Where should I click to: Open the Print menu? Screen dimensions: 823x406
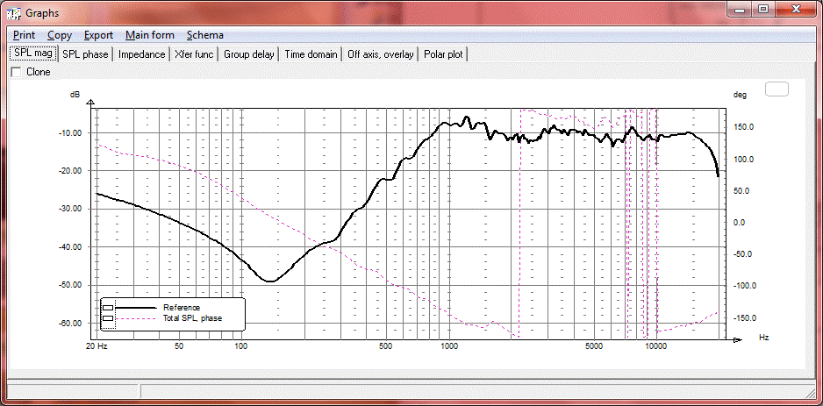pos(25,35)
